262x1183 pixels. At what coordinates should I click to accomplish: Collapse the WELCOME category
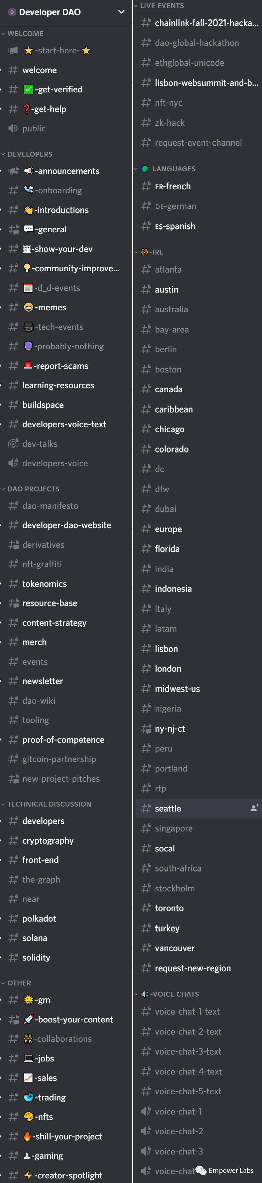tap(25, 33)
